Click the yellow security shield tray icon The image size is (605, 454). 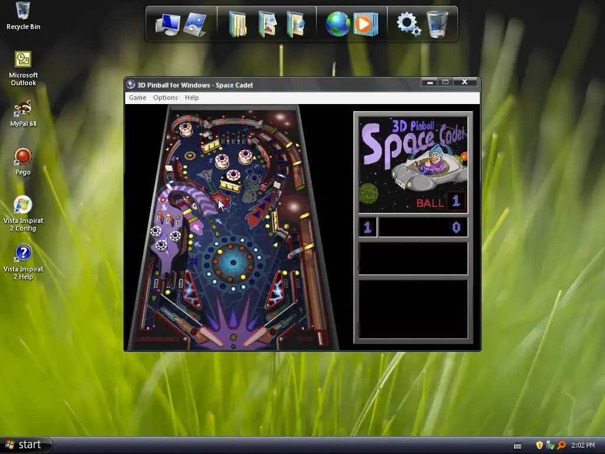click(x=539, y=445)
